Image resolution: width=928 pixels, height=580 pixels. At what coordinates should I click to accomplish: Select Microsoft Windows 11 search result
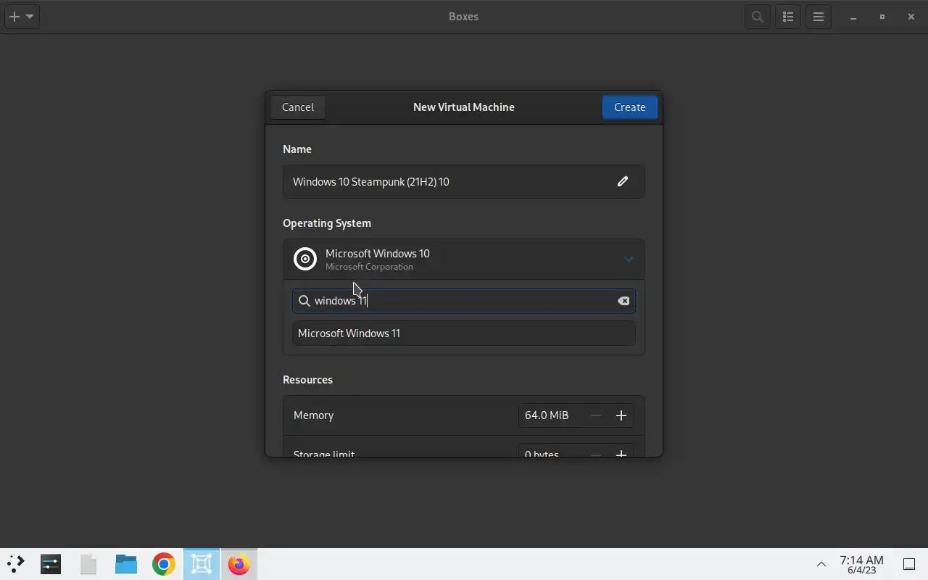pos(463,333)
